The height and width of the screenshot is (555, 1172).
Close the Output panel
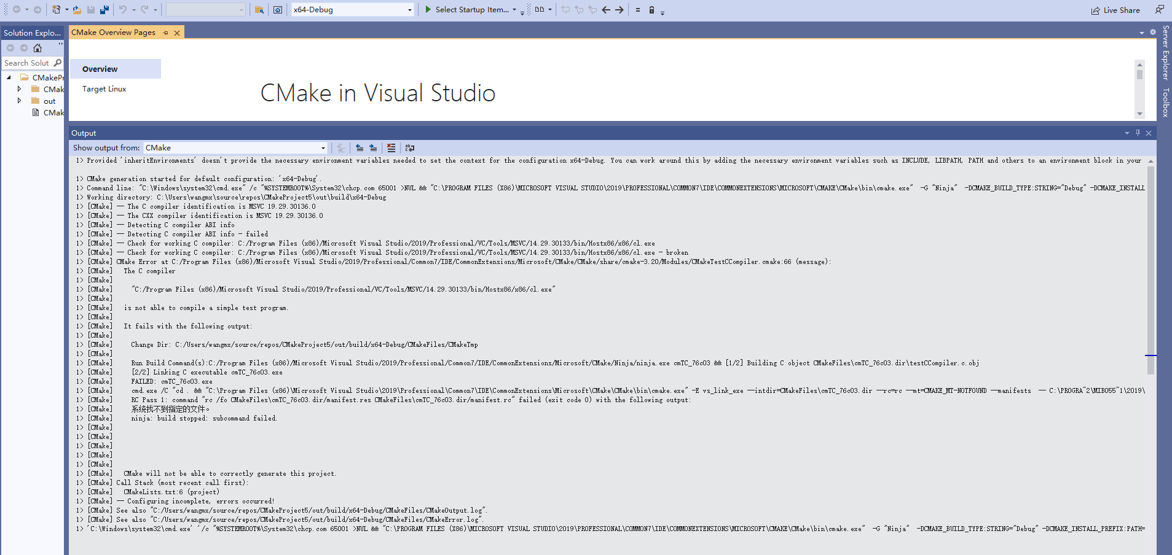(1149, 133)
